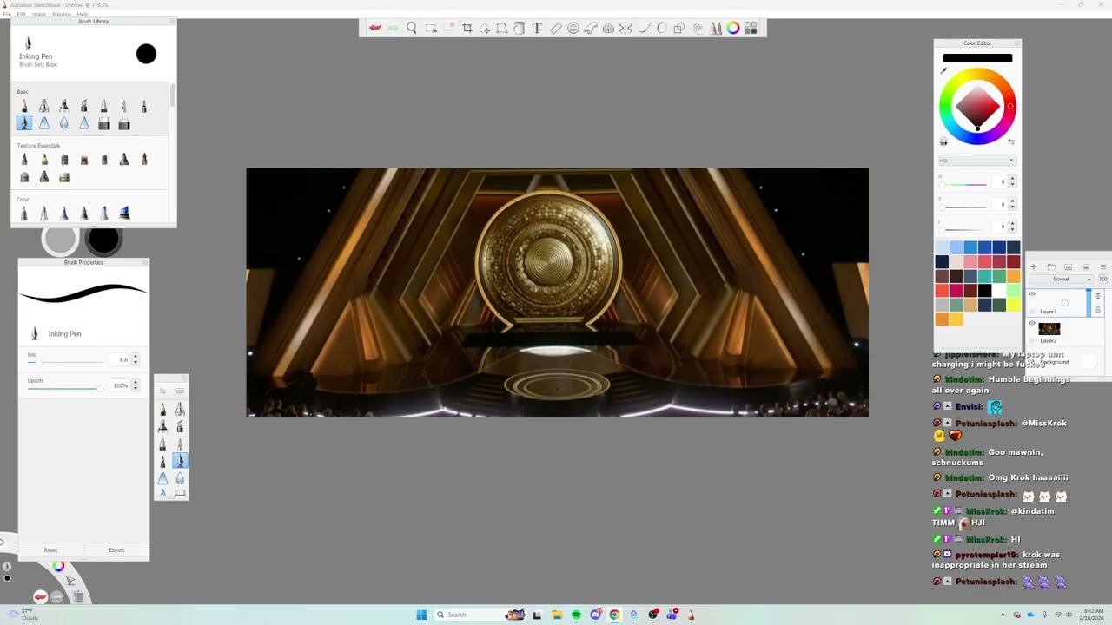The height and width of the screenshot is (625, 1112).
Task: Select the rectangular Selection tool
Action: point(431,29)
